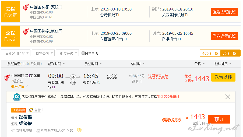Click the 保 guarantee shield icon
The image size is (243, 137).
[17, 97]
